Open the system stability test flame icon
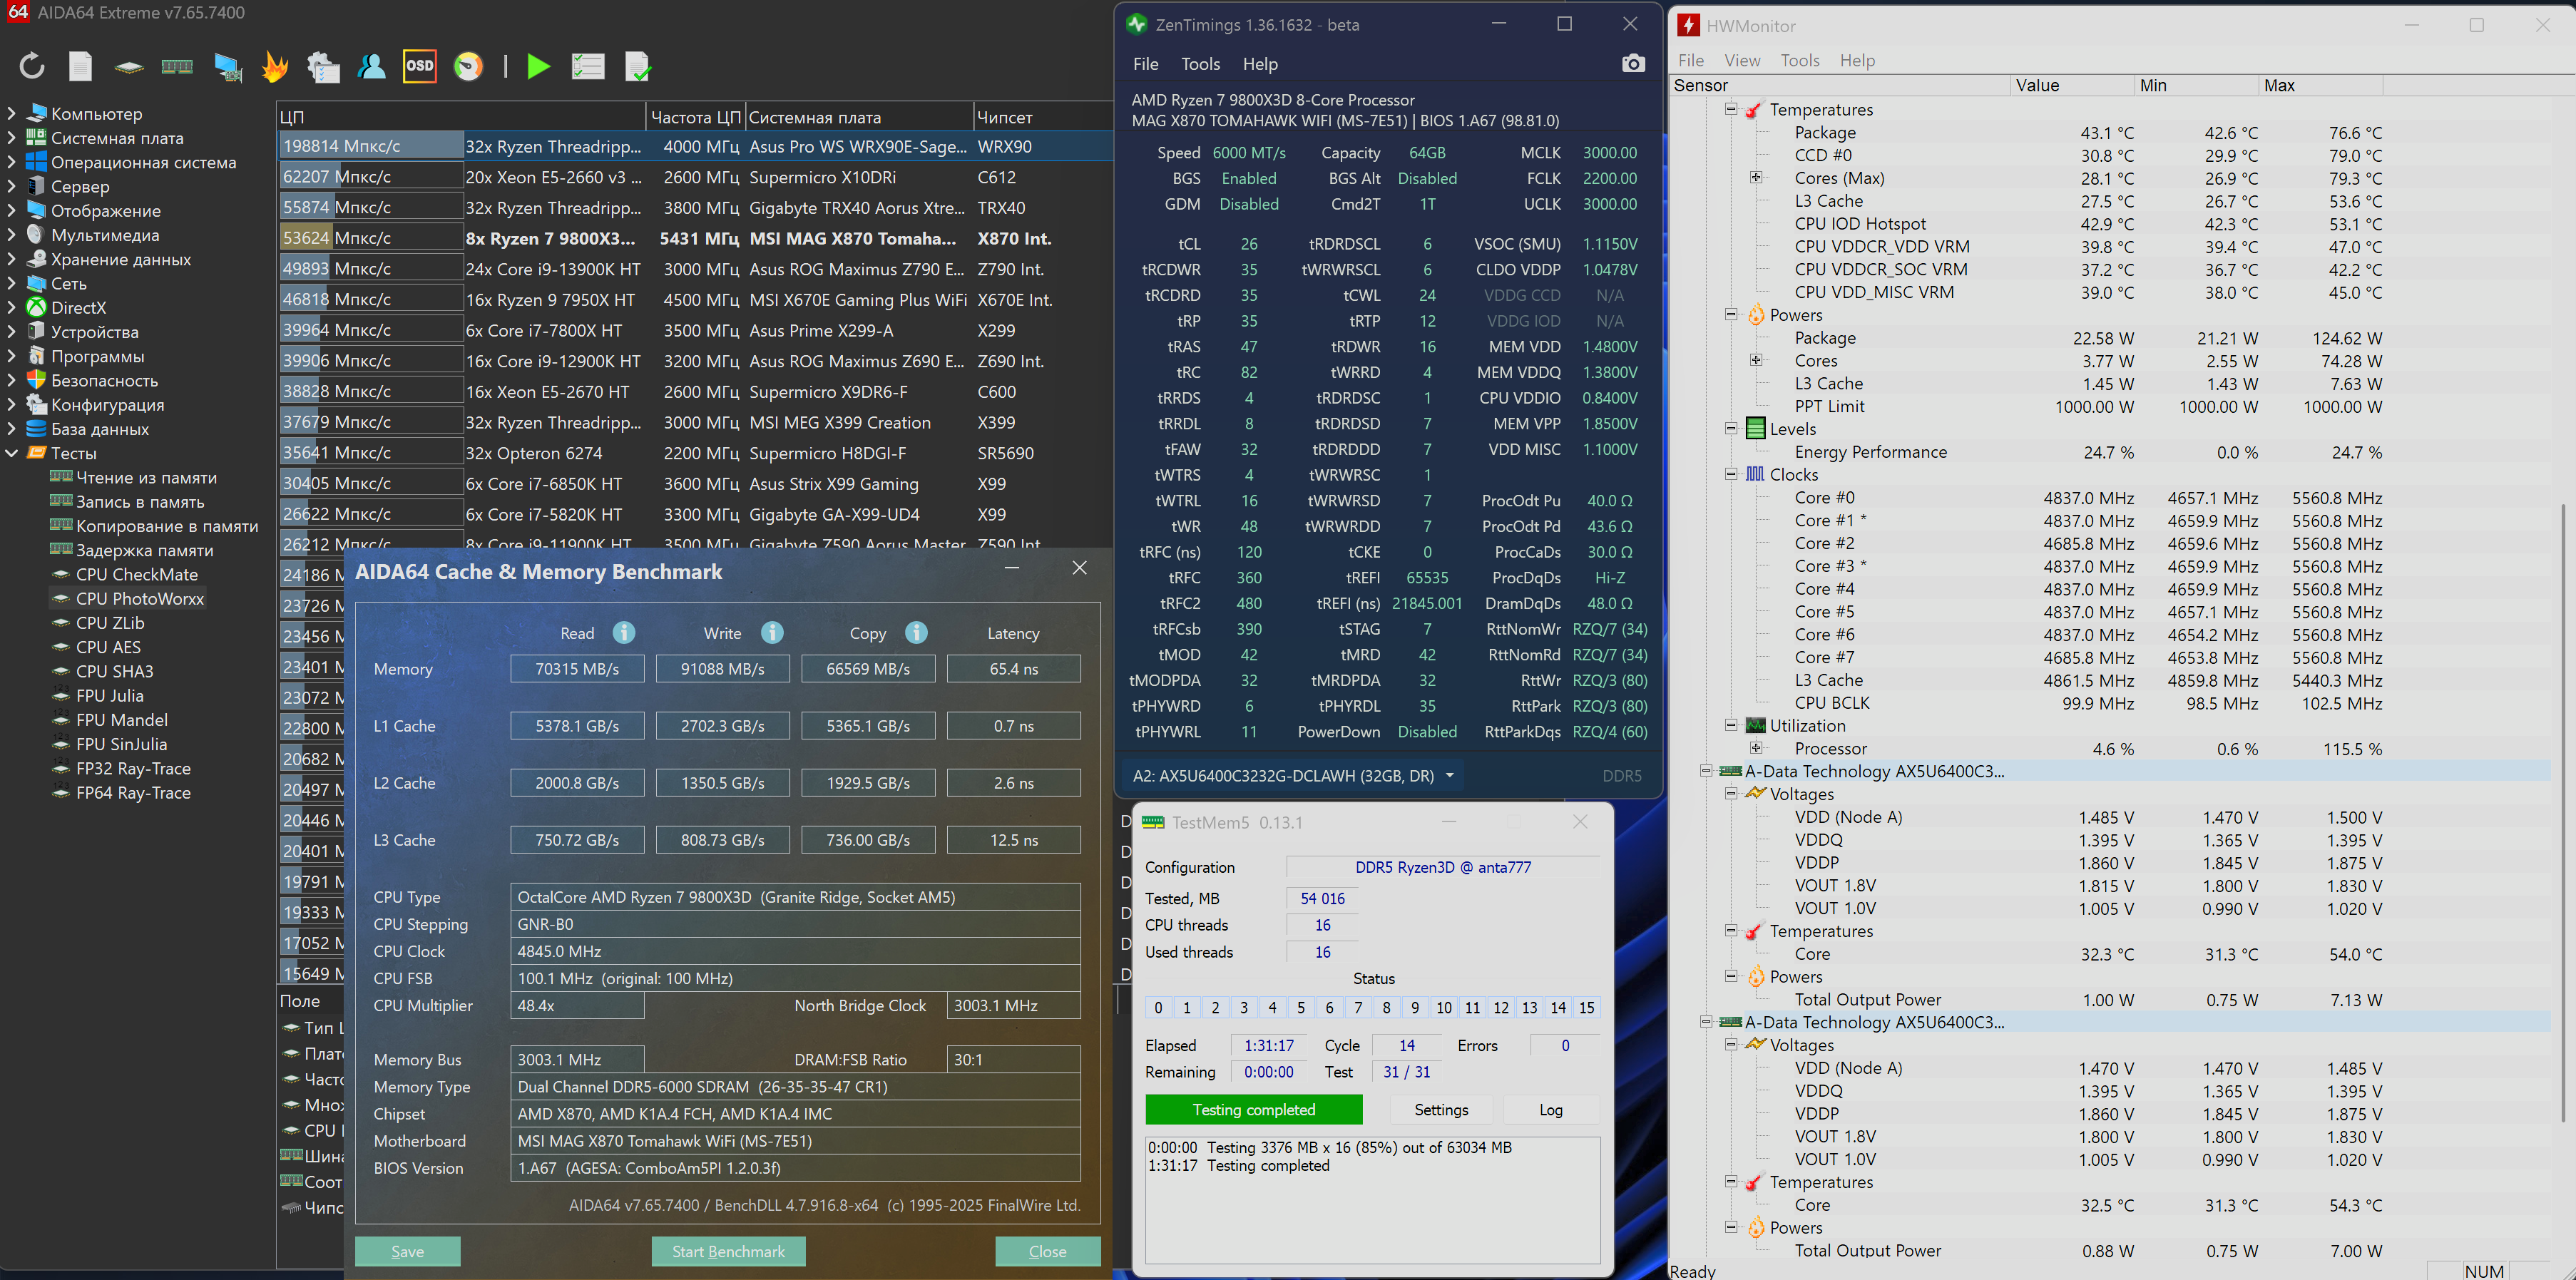 (274, 67)
